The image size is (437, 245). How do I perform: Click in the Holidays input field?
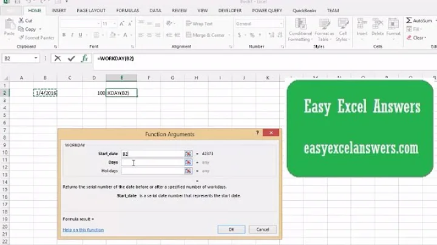pos(152,171)
